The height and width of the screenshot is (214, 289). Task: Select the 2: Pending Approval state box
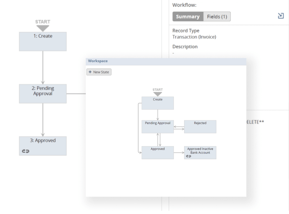coord(43,93)
